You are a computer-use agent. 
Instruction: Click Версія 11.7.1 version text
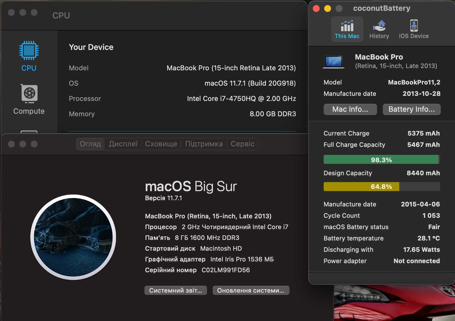[164, 198]
